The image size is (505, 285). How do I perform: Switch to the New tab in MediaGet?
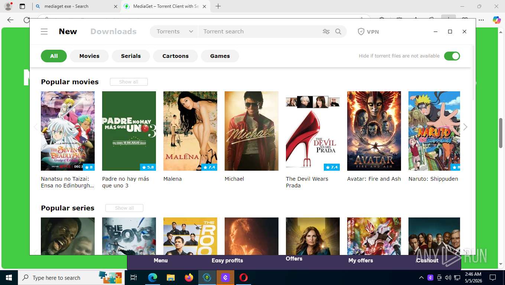(x=68, y=32)
